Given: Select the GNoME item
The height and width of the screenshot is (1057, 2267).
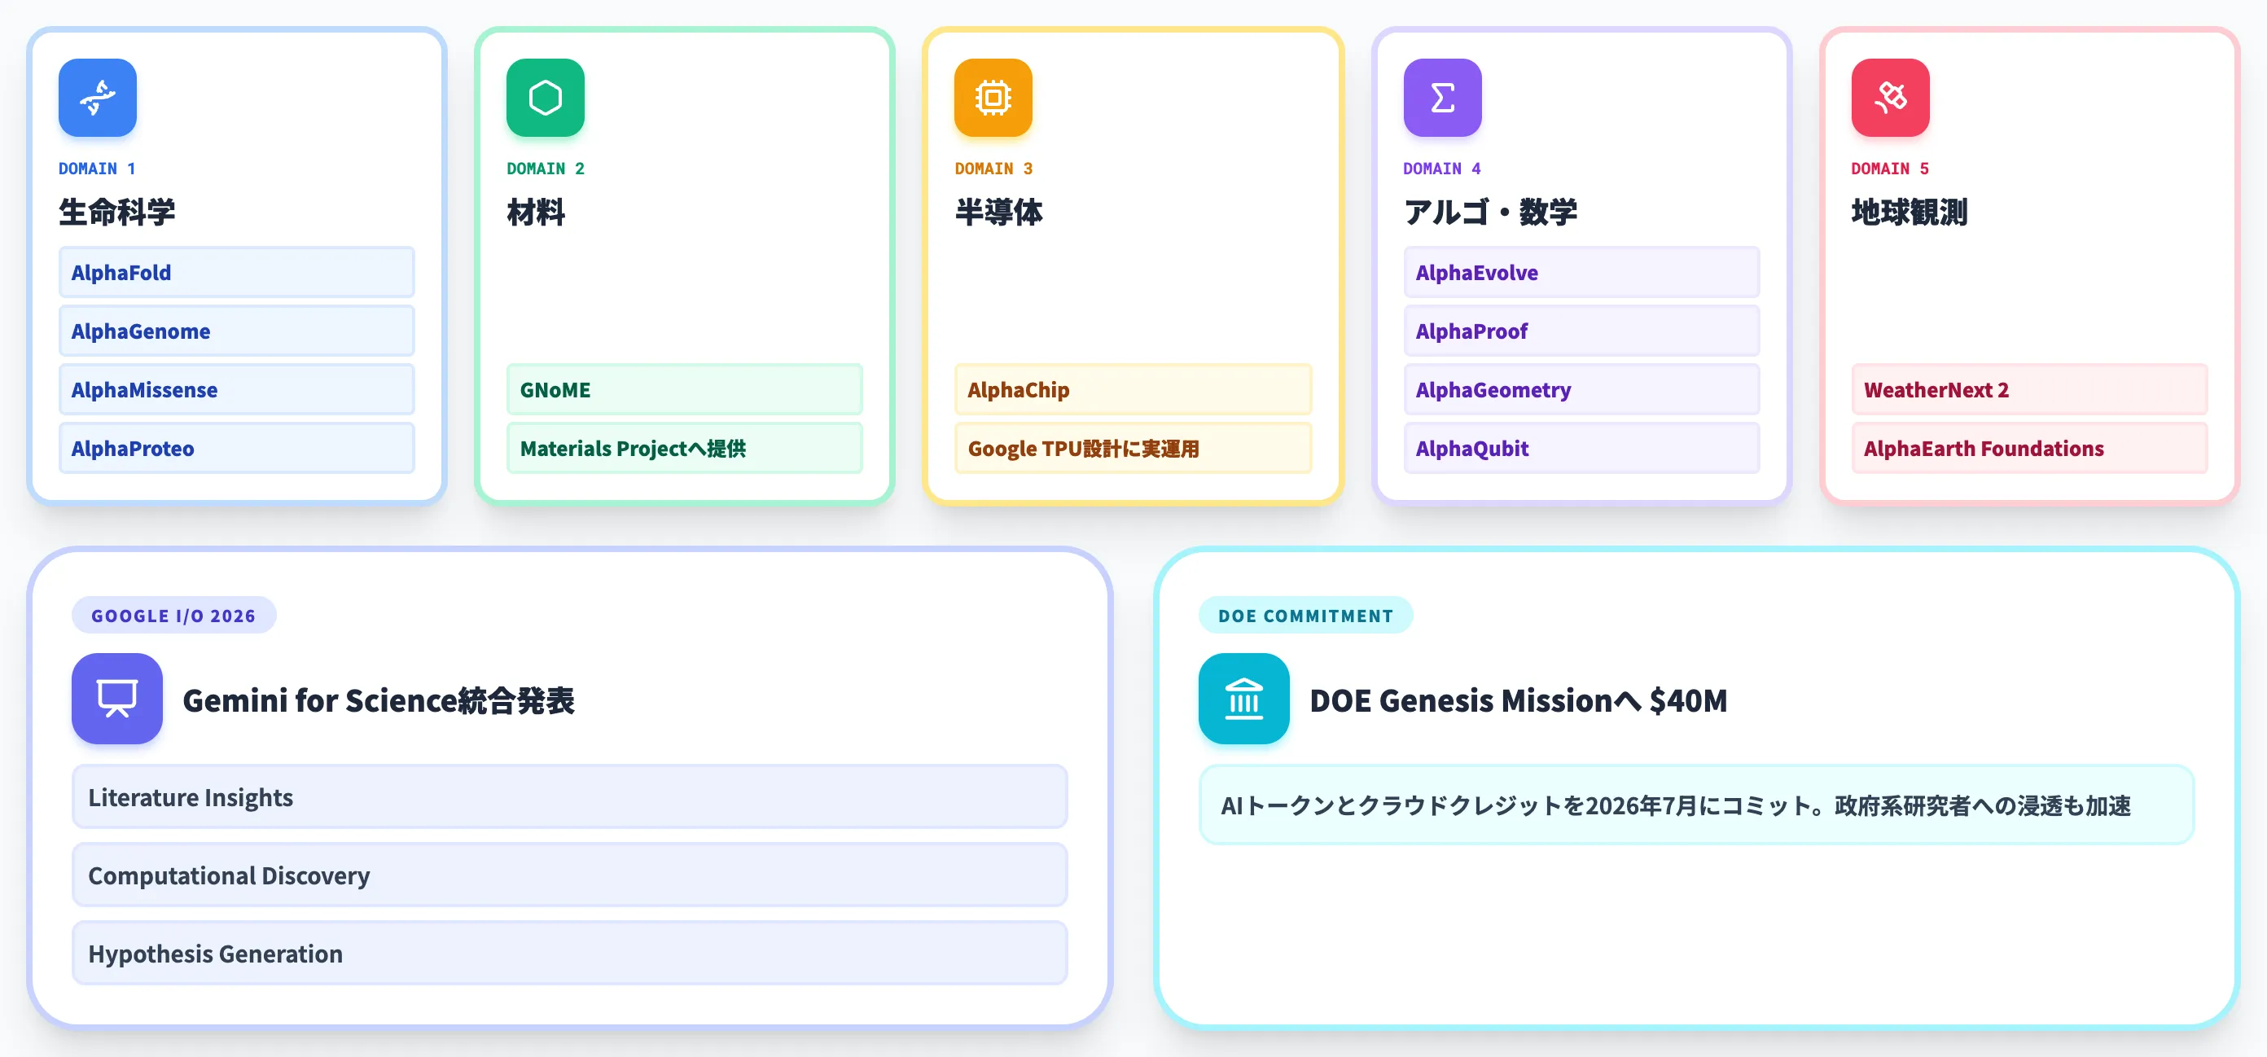Looking at the screenshot, I should pos(685,390).
